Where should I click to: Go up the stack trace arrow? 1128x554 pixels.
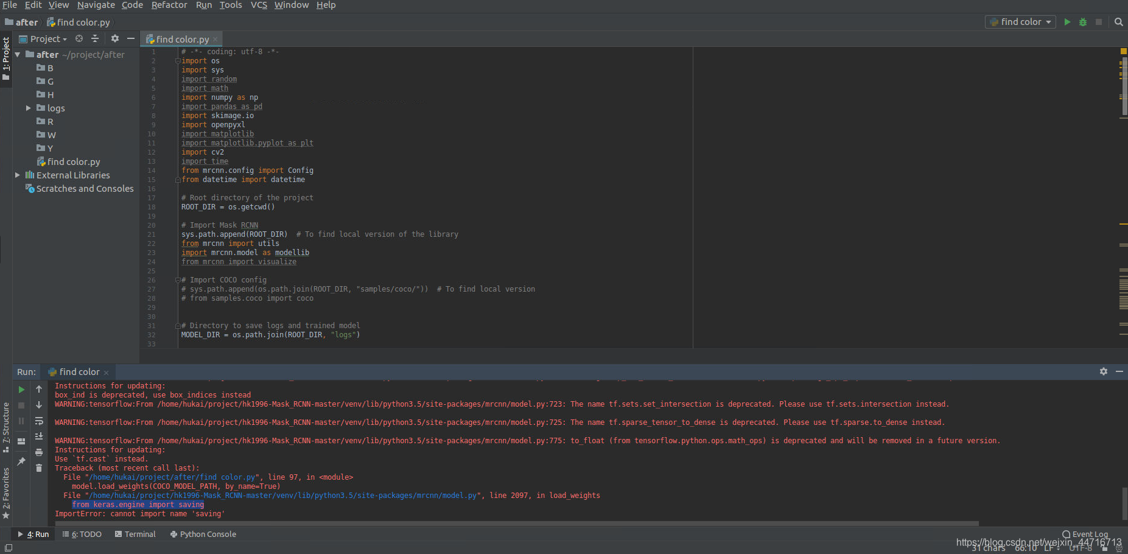tap(39, 389)
